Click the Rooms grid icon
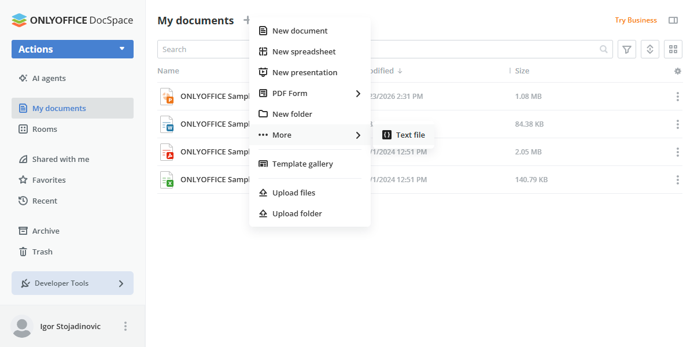Viewport: 694px width, 347px height. point(23,129)
